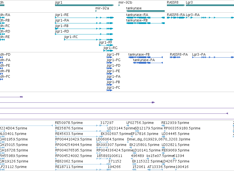Click the dh-RC transcript label
The width and height of the screenshot is (234, 171).
5,26
